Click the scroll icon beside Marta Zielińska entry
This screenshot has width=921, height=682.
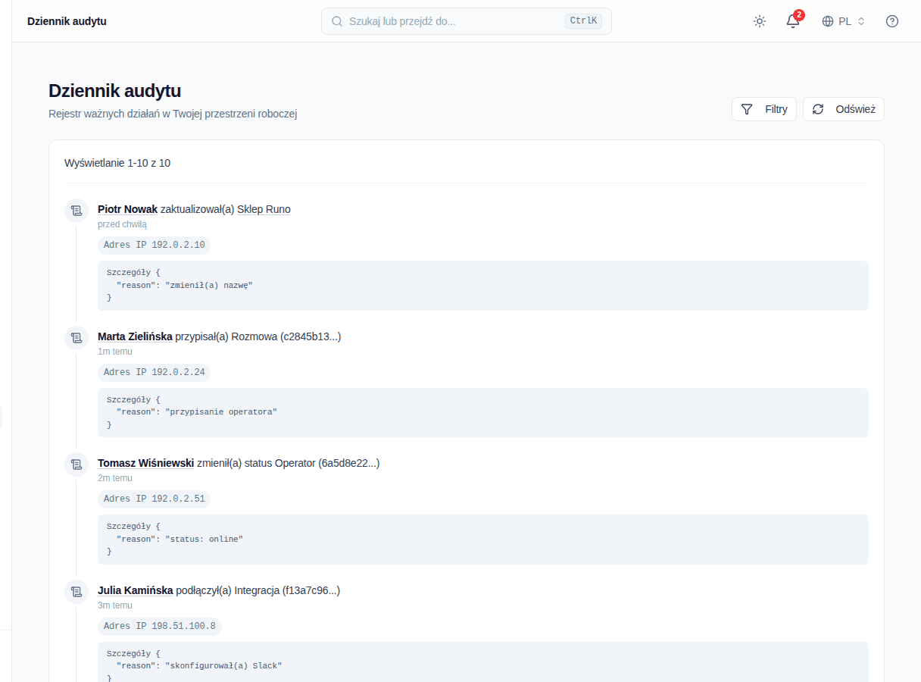click(76, 337)
